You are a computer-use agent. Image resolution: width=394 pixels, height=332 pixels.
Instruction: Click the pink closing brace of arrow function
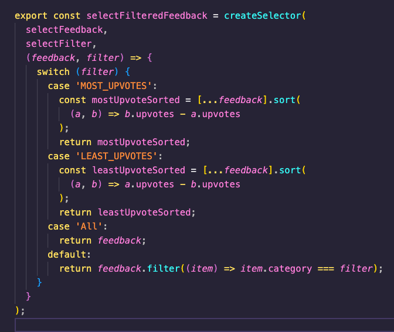(x=28, y=296)
